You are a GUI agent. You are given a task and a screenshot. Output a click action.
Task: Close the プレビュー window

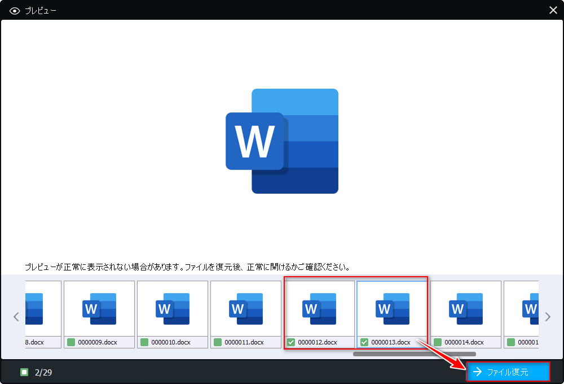point(553,10)
